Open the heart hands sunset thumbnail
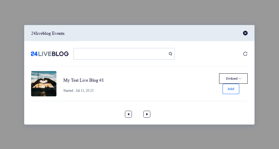This screenshot has height=149, width=279. pos(44,84)
